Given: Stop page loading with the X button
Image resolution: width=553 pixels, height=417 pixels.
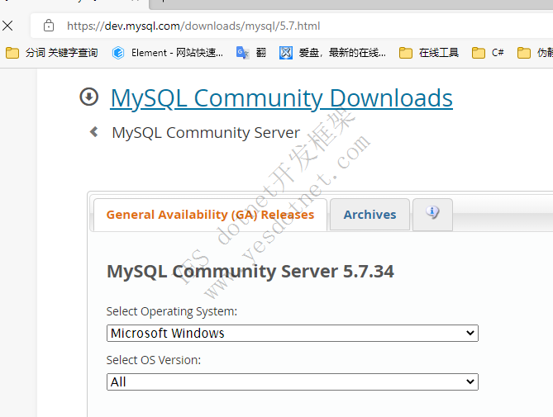Looking at the screenshot, I should [x=7, y=26].
